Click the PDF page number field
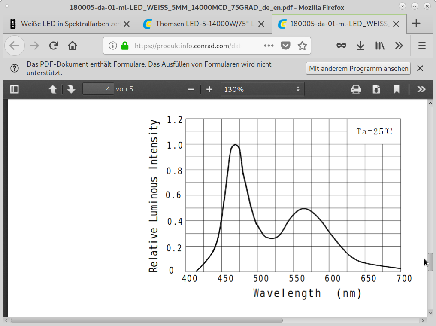 [x=98, y=89]
